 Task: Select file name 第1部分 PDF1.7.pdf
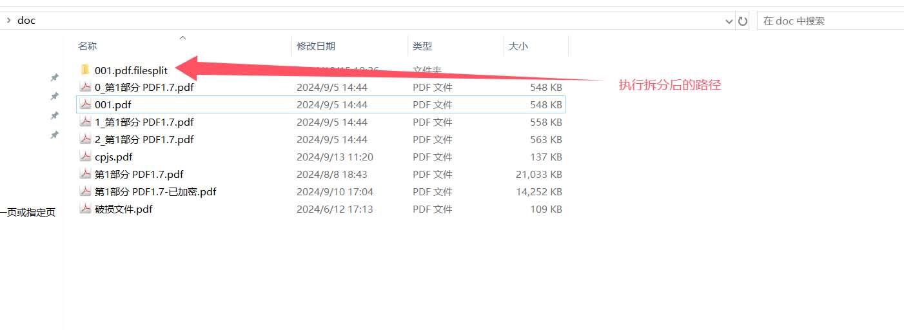pyautogui.click(x=139, y=174)
